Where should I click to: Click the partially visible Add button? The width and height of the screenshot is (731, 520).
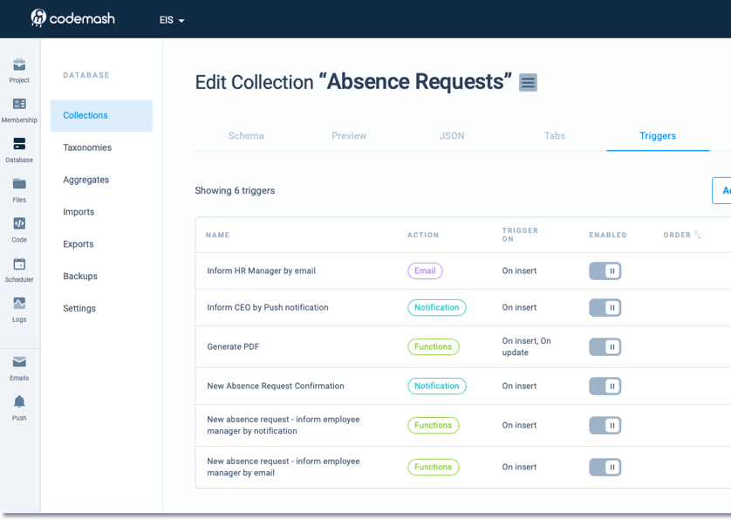coord(721,190)
